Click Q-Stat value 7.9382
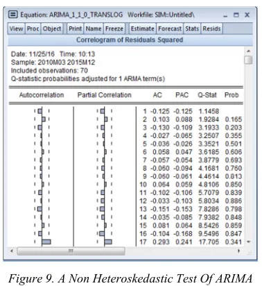Screen dimensions: 262x286 (x=209, y=217)
